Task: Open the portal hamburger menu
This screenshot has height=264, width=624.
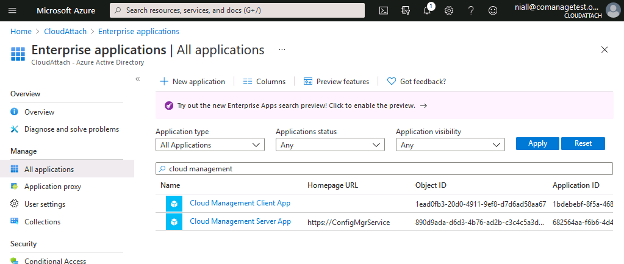Action: click(x=12, y=11)
